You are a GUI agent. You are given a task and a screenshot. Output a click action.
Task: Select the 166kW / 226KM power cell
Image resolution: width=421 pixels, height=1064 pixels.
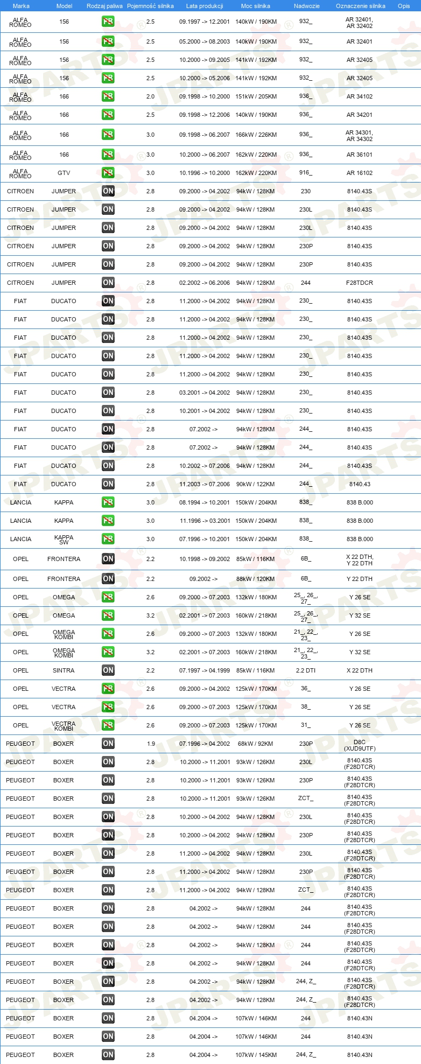[256, 135]
